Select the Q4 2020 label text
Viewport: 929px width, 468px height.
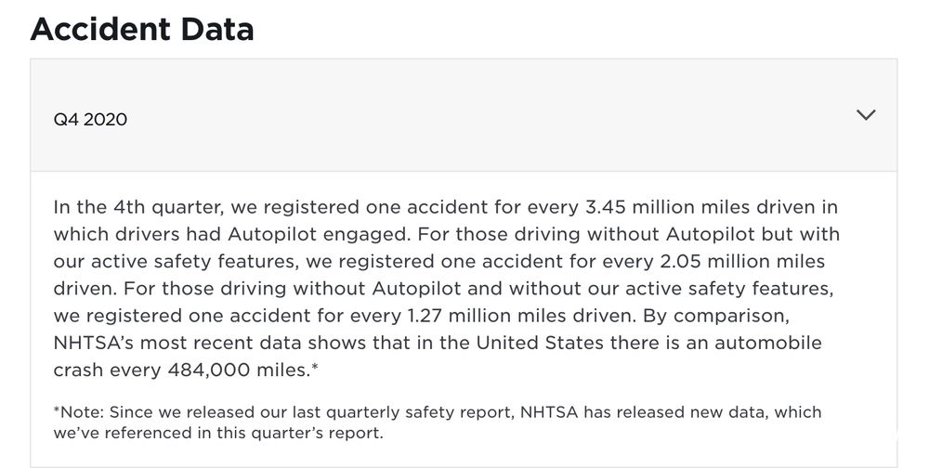tap(90, 120)
